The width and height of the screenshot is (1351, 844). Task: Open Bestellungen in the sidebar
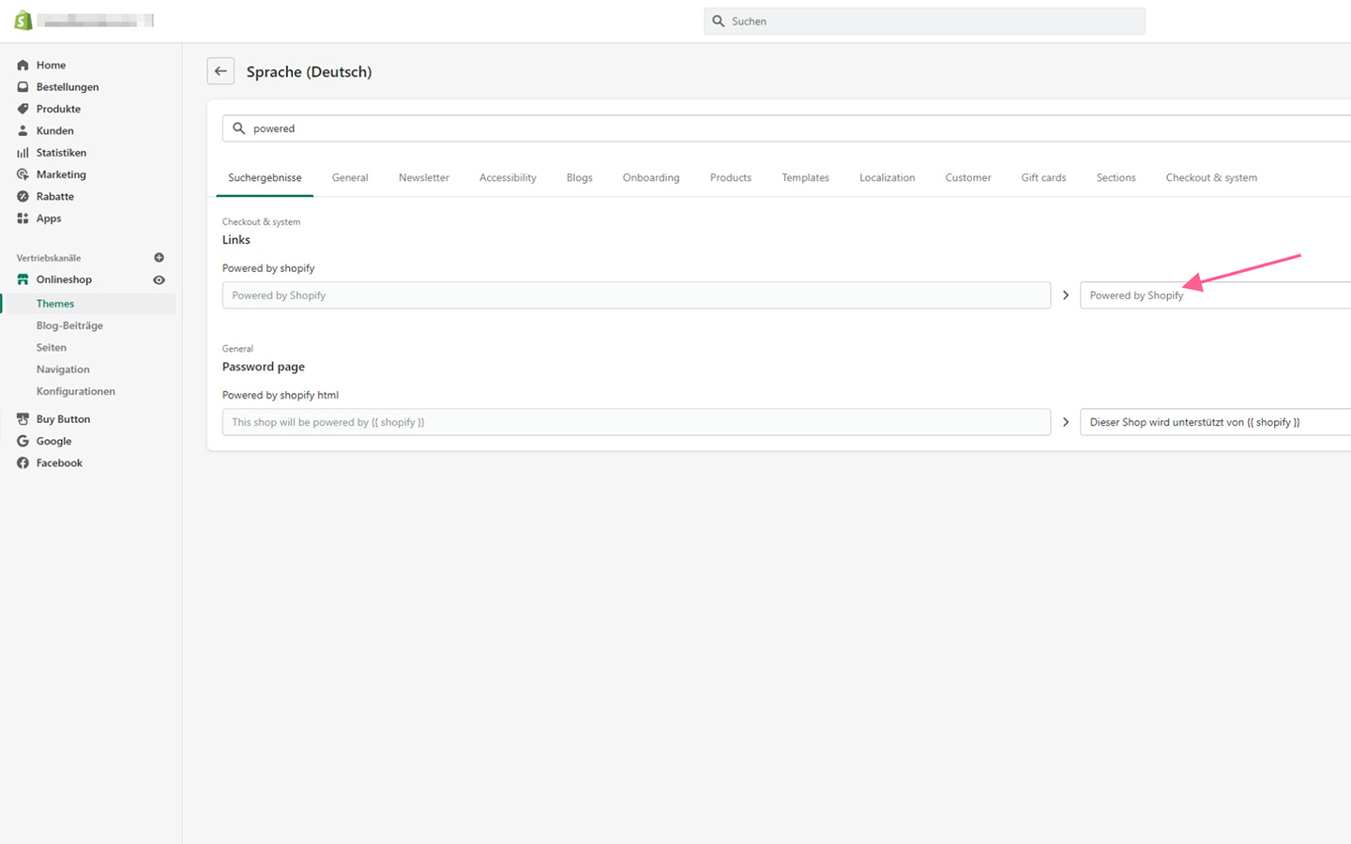[68, 87]
